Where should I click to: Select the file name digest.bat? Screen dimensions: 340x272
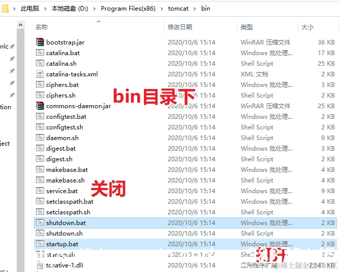pyautogui.click(x=61, y=149)
